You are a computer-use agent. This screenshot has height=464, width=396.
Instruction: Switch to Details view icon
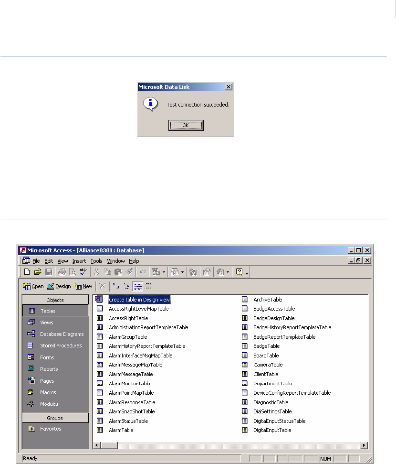tap(148, 286)
